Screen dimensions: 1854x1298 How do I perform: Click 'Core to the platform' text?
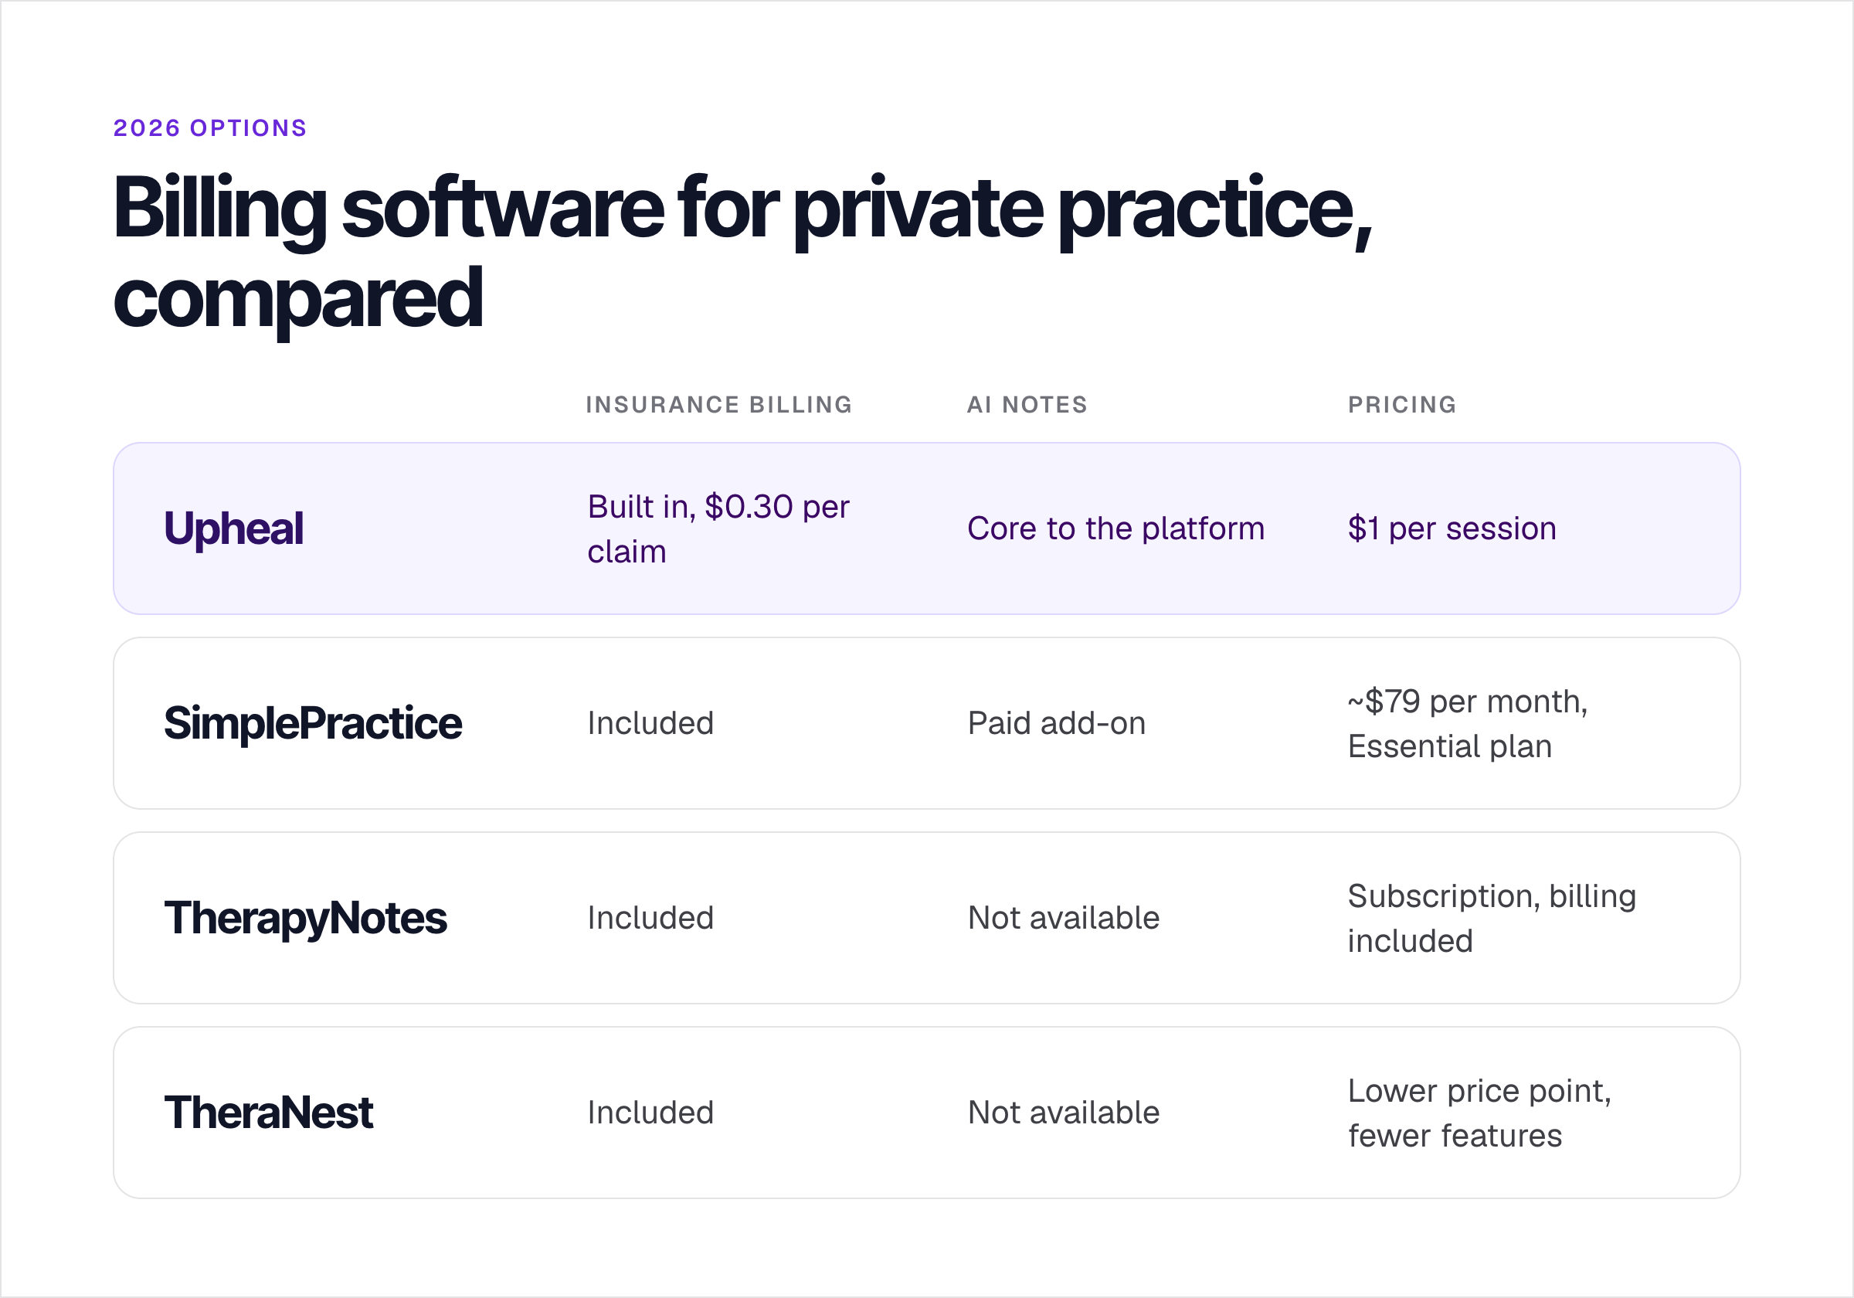tap(1116, 529)
